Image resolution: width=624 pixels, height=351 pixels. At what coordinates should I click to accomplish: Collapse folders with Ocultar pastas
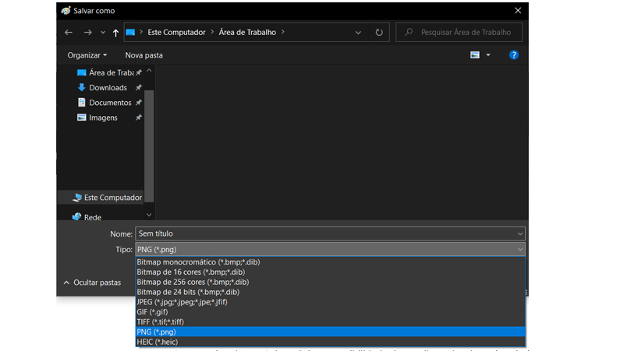pos(92,283)
